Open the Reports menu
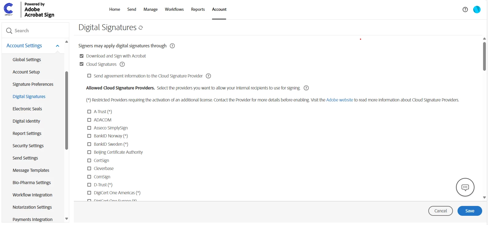The width and height of the screenshot is (488, 225). (x=198, y=10)
